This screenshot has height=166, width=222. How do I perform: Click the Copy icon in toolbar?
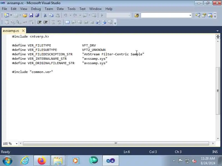click(x=51, y=15)
